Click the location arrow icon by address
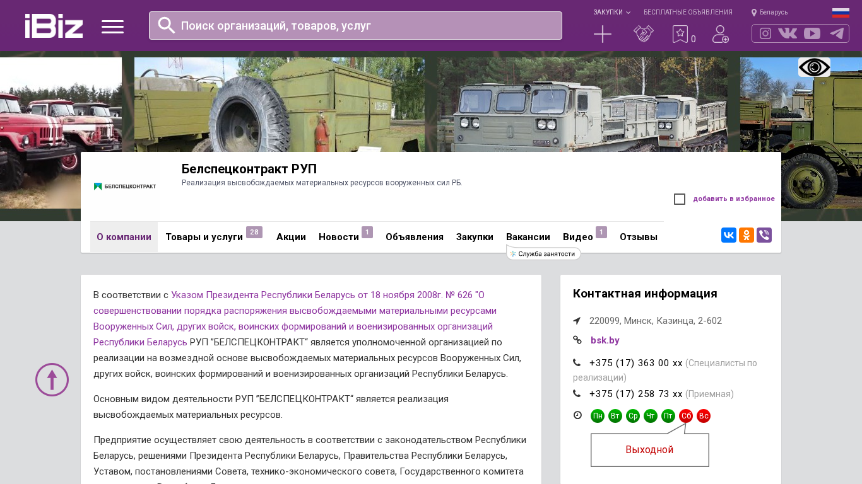The width and height of the screenshot is (862, 484). pos(577,321)
